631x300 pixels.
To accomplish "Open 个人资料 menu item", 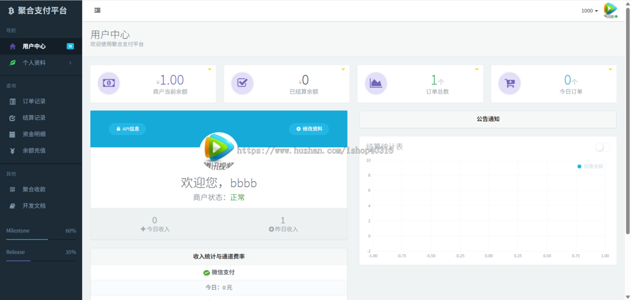I will (41, 63).
